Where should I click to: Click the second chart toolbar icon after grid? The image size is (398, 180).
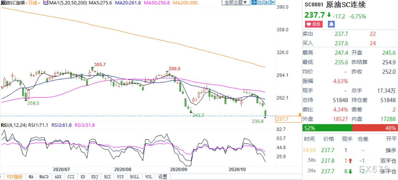260,3
